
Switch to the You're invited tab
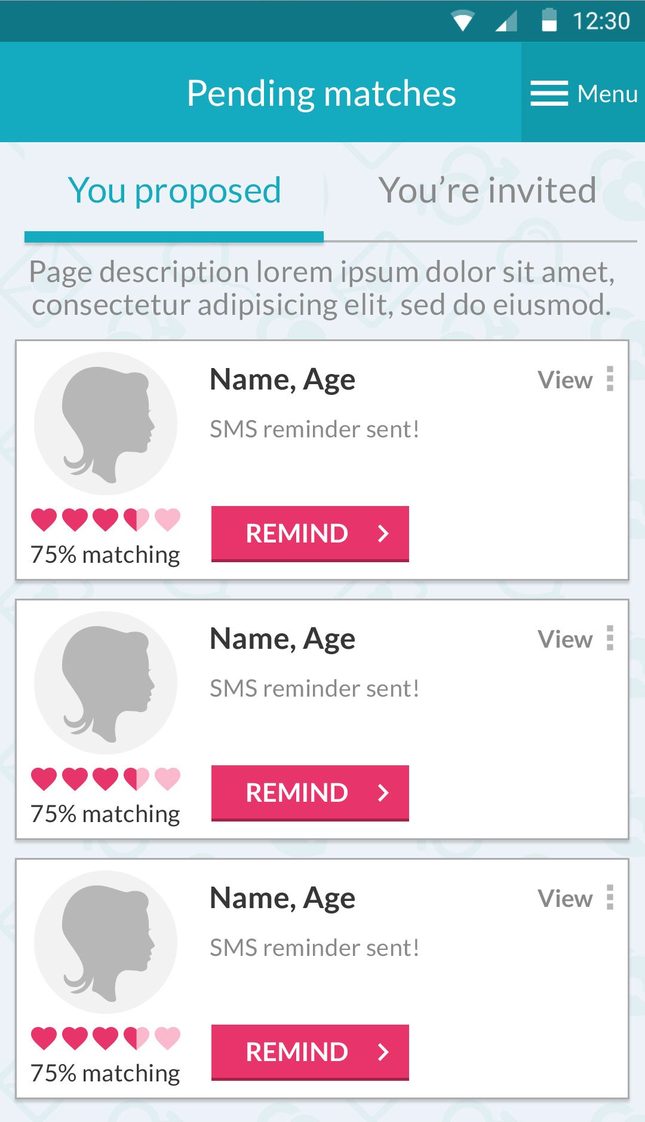pos(487,191)
